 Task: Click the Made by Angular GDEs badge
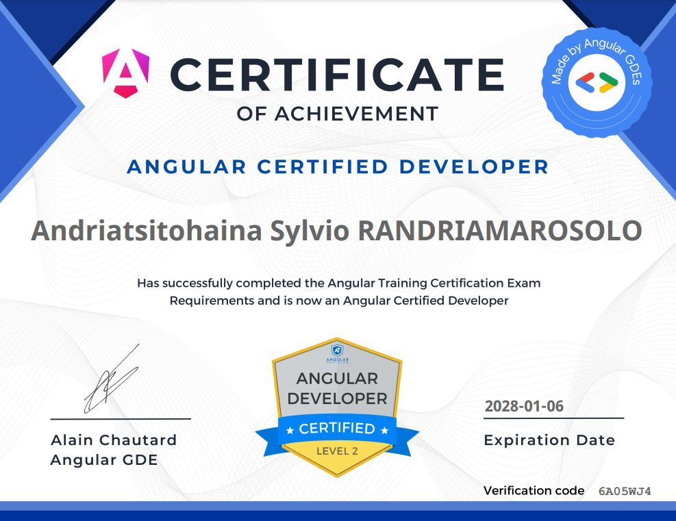pos(597,82)
